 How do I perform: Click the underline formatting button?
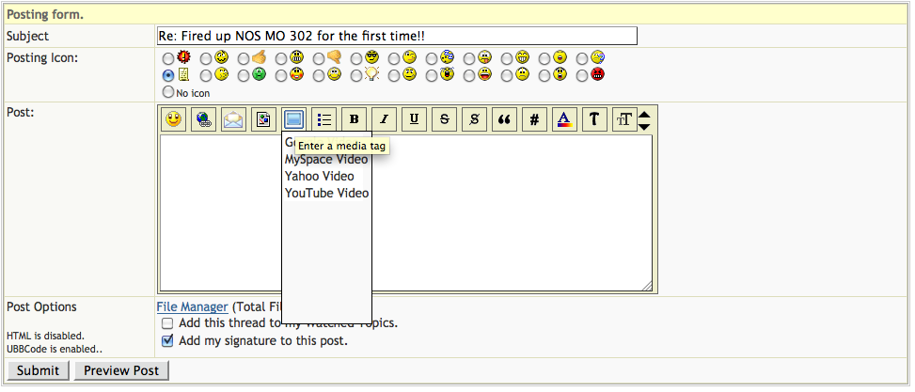[x=414, y=119]
